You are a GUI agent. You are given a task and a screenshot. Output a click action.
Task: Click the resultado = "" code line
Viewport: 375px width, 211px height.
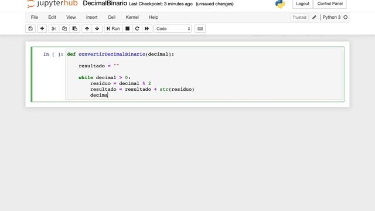pos(99,66)
